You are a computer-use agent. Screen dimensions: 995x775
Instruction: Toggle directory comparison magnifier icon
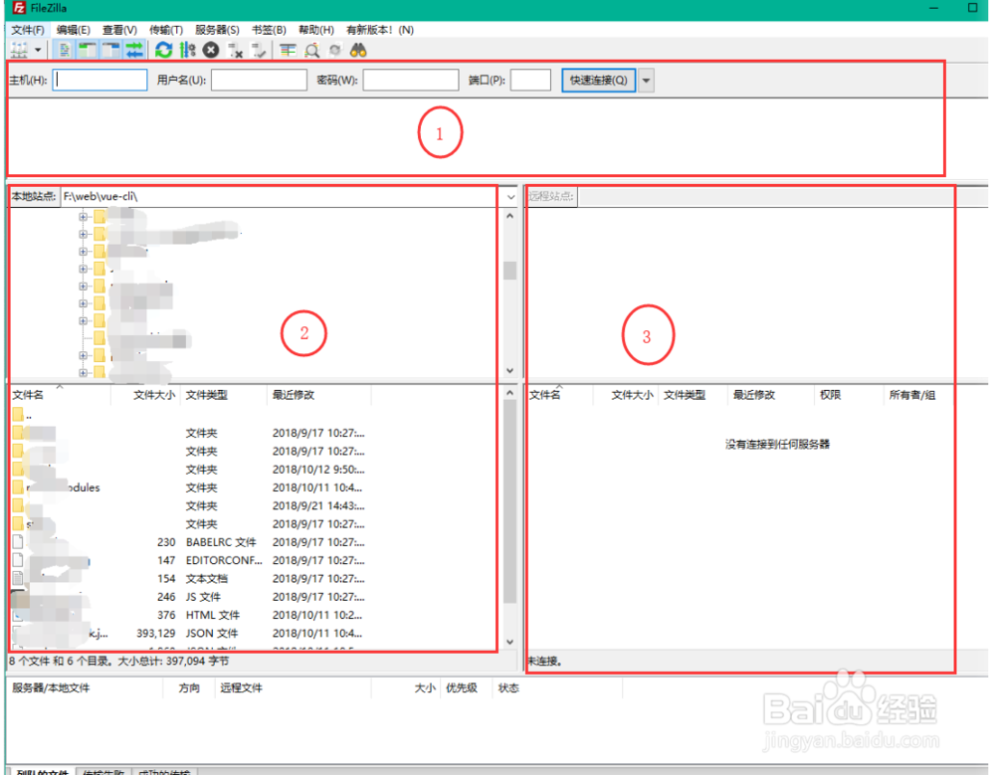click(x=311, y=50)
